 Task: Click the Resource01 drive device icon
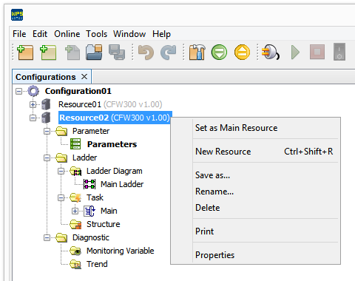pyautogui.click(x=46, y=104)
